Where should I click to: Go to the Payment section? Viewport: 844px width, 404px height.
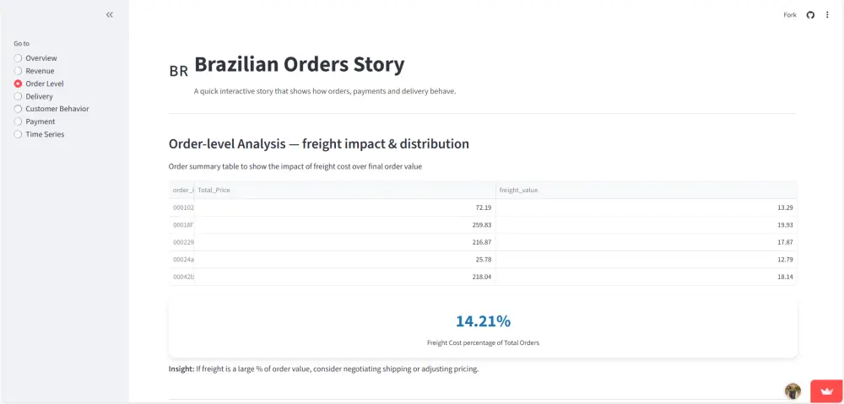[19, 121]
